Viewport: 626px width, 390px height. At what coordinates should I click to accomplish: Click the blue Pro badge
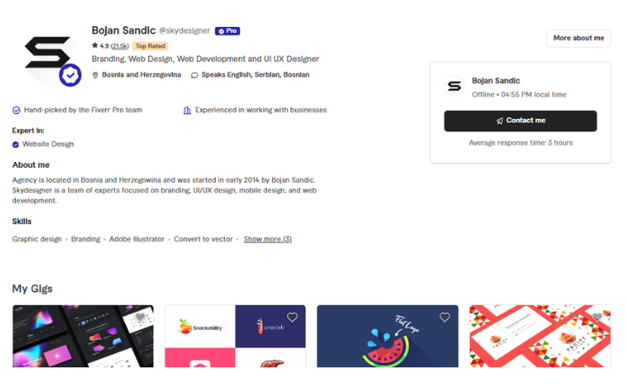[227, 31]
